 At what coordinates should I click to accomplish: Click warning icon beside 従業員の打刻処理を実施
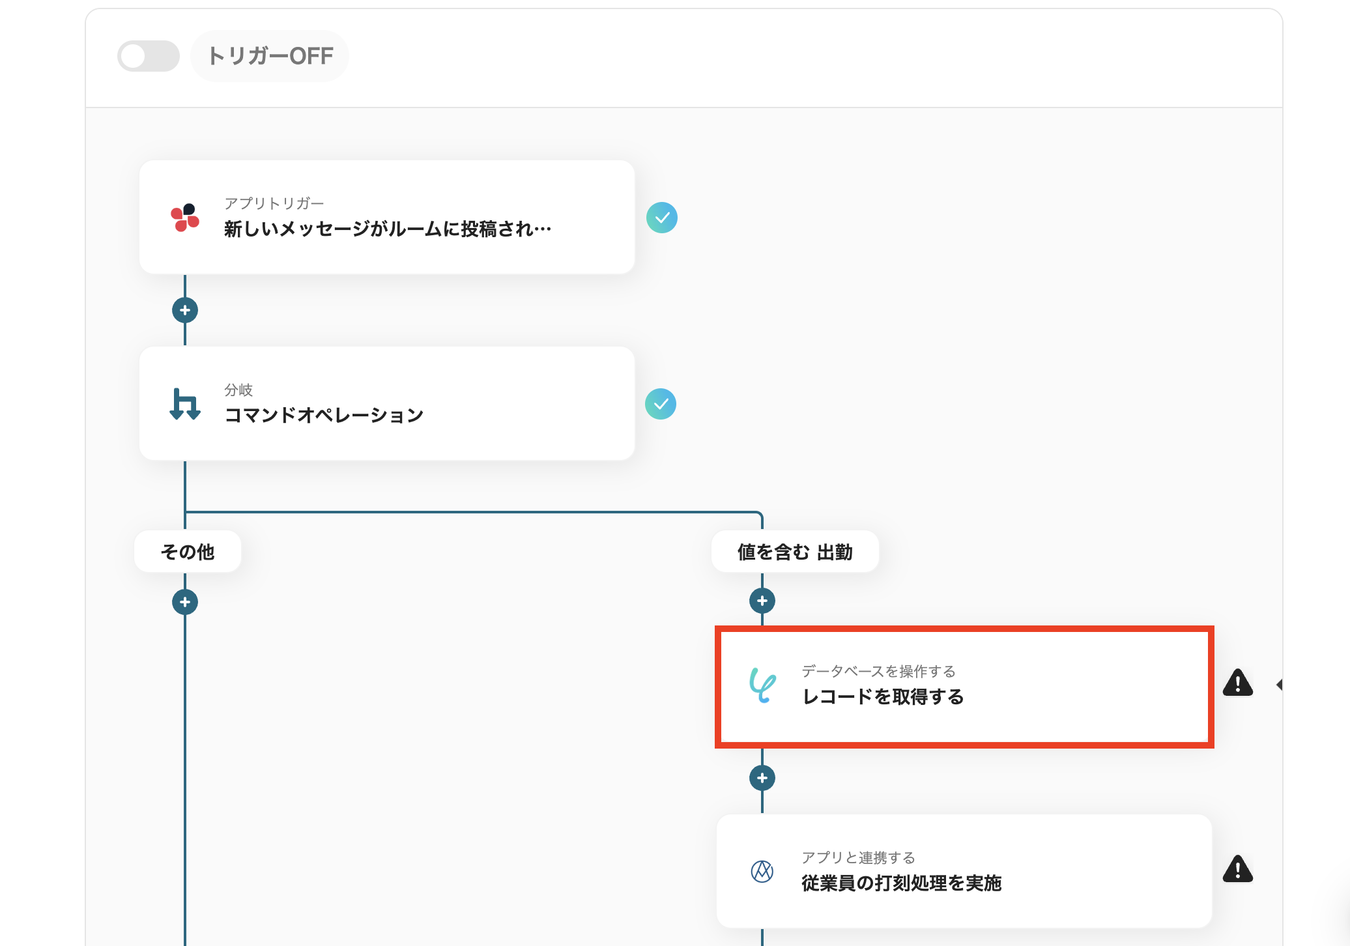(1237, 870)
